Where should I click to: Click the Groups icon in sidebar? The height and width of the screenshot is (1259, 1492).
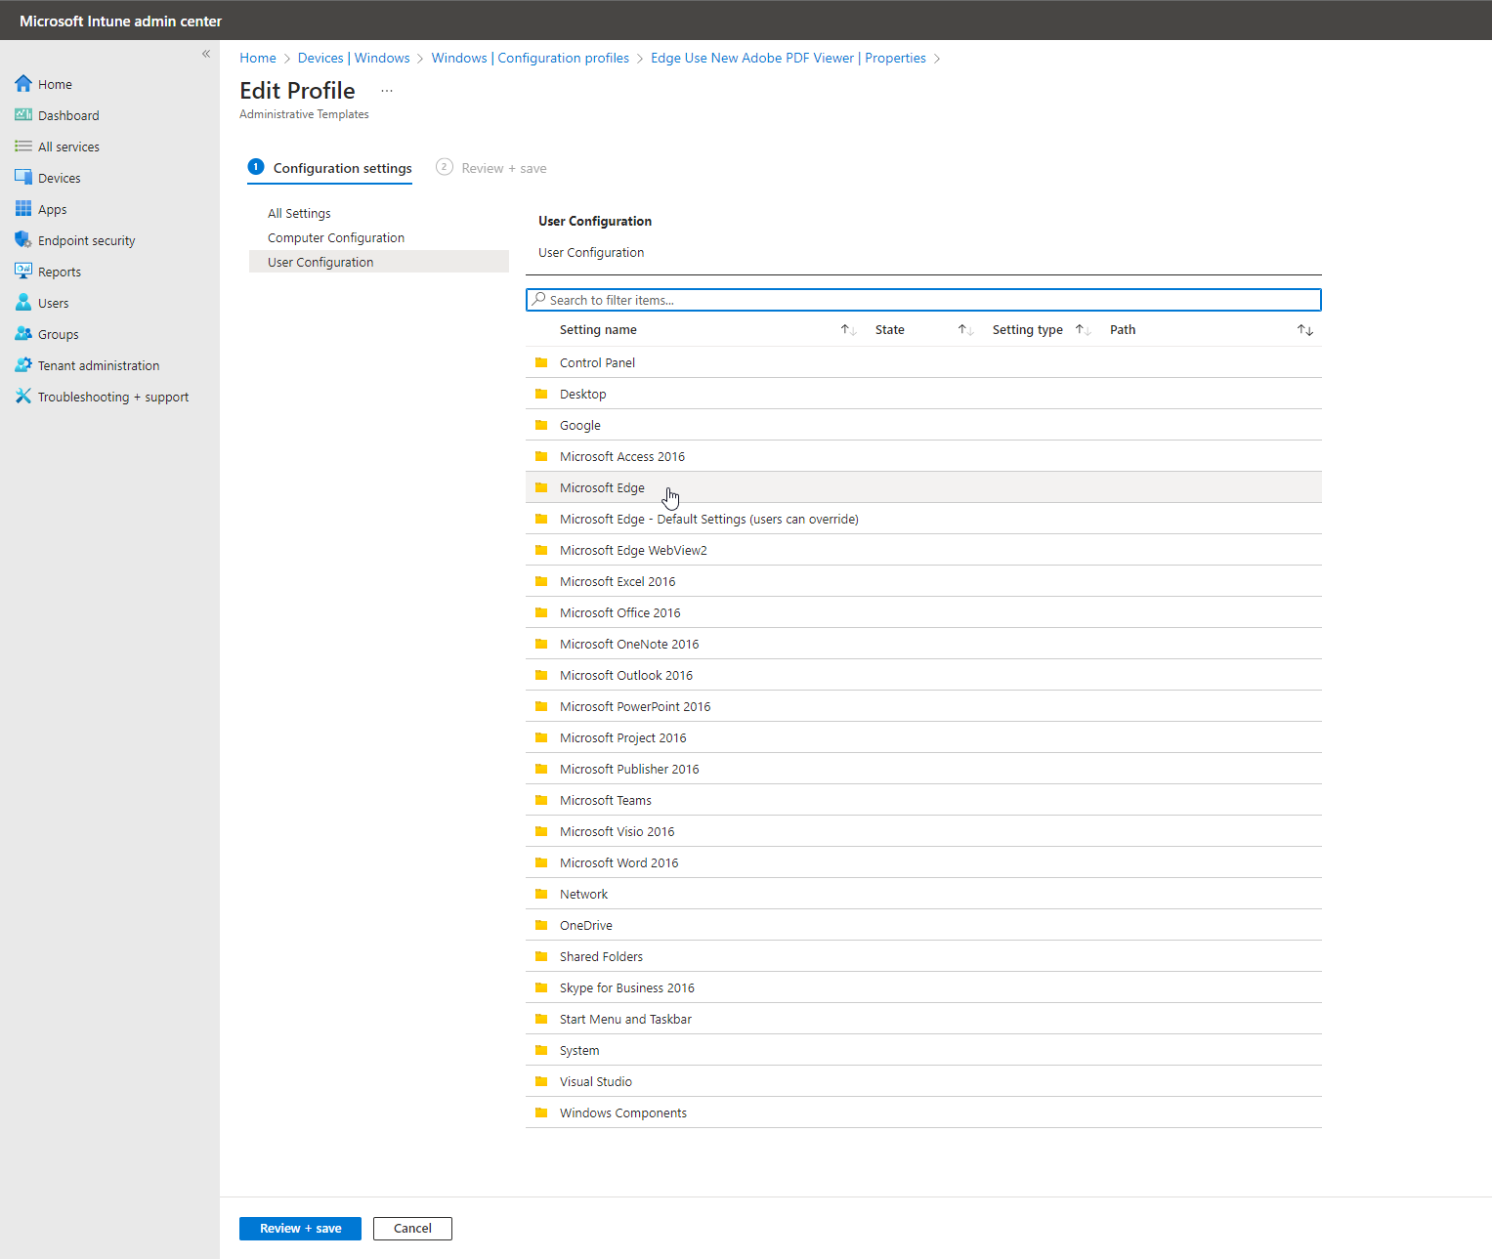pyautogui.click(x=23, y=334)
